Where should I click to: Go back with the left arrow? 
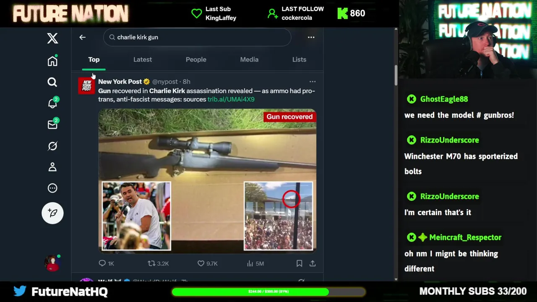pos(82,37)
